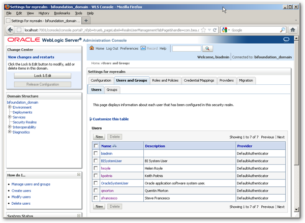Click the bookmark star icon
The width and height of the screenshot is (305, 223).
(x=203, y=30)
